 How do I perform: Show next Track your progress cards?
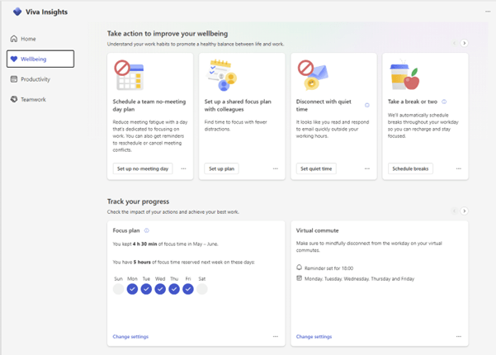click(x=464, y=211)
